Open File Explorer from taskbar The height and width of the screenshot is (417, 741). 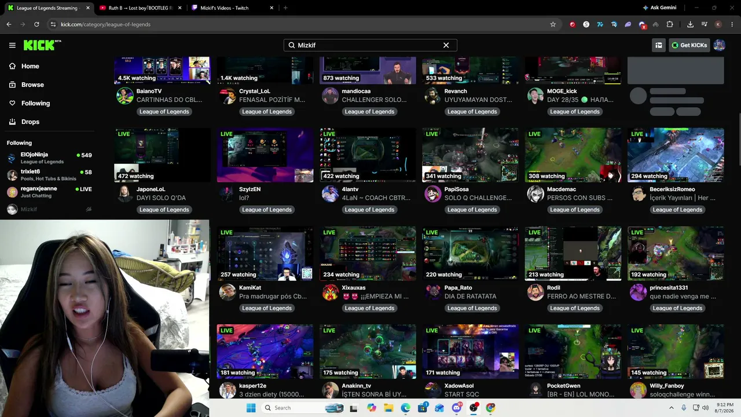pos(388,408)
